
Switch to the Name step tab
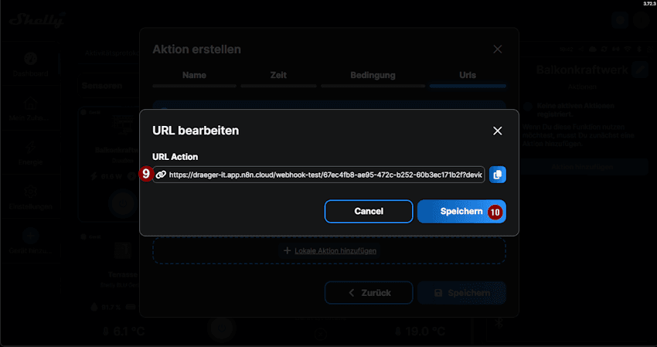[x=195, y=76]
